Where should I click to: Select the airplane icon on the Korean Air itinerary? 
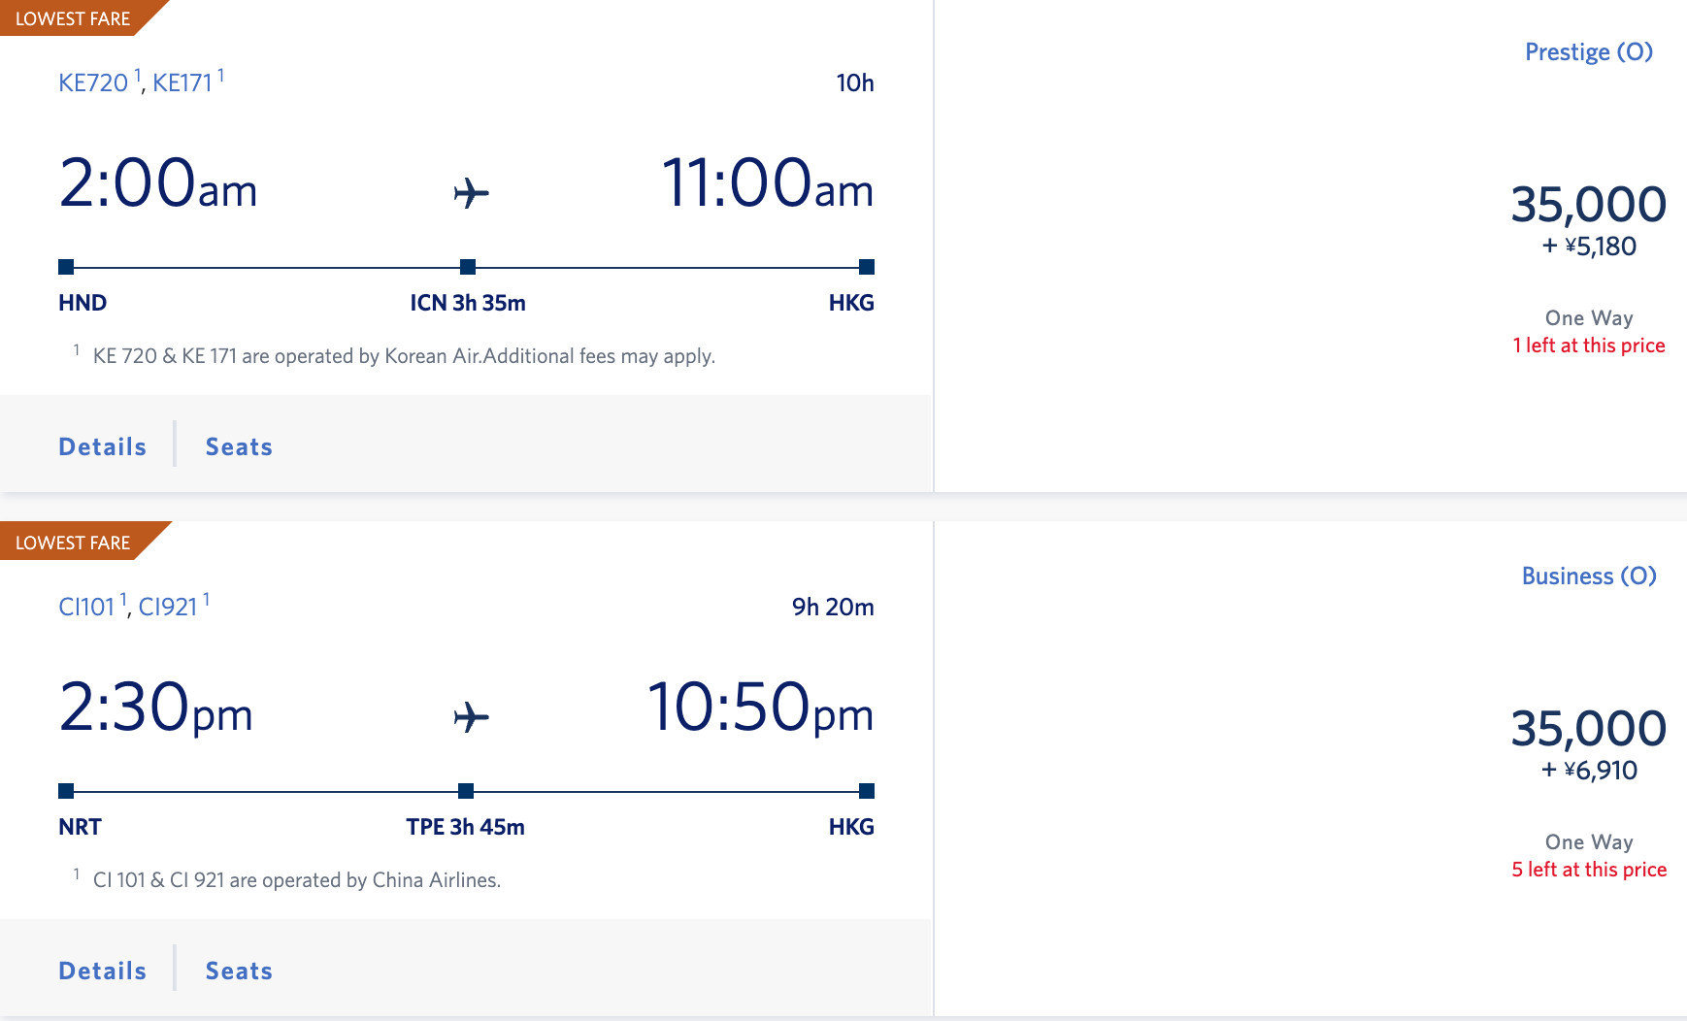point(472,192)
